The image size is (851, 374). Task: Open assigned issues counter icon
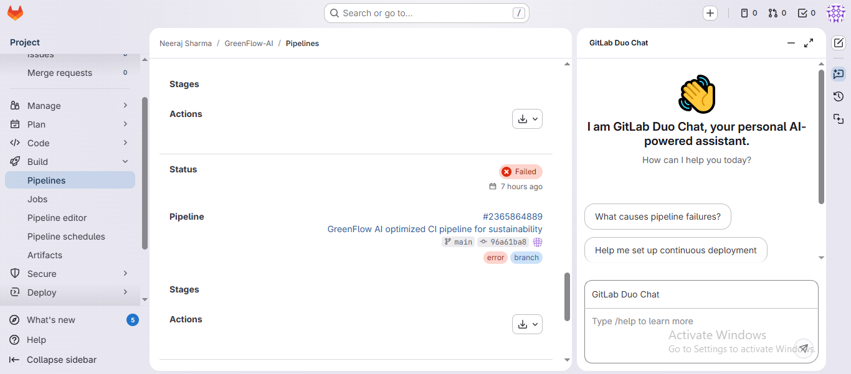(749, 13)
